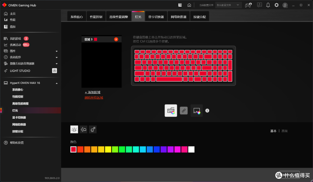Open 我的游戏 in the sidebar

click(x=16, y=39)
